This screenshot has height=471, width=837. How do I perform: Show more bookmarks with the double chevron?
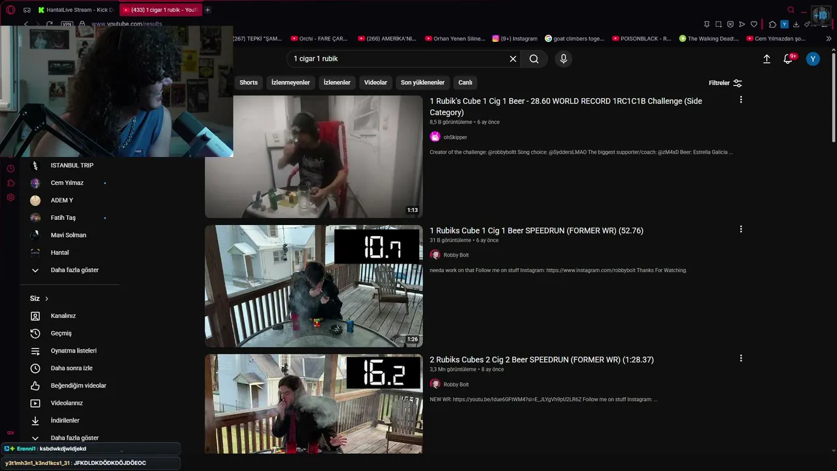(x=829, y=39)
